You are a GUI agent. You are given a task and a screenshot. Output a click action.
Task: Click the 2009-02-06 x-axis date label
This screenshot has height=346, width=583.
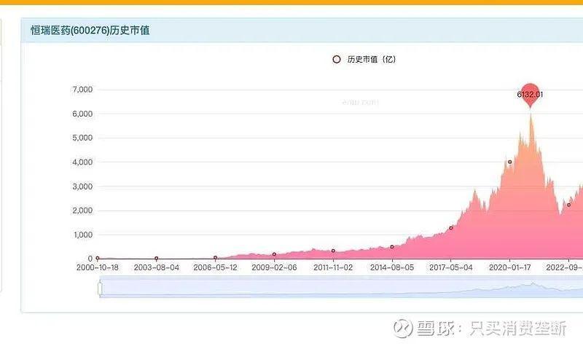[x=274, y=267]
